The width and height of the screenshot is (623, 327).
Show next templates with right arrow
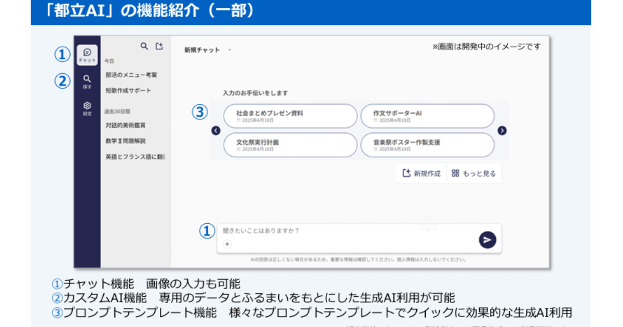click(x=502, y=131)
